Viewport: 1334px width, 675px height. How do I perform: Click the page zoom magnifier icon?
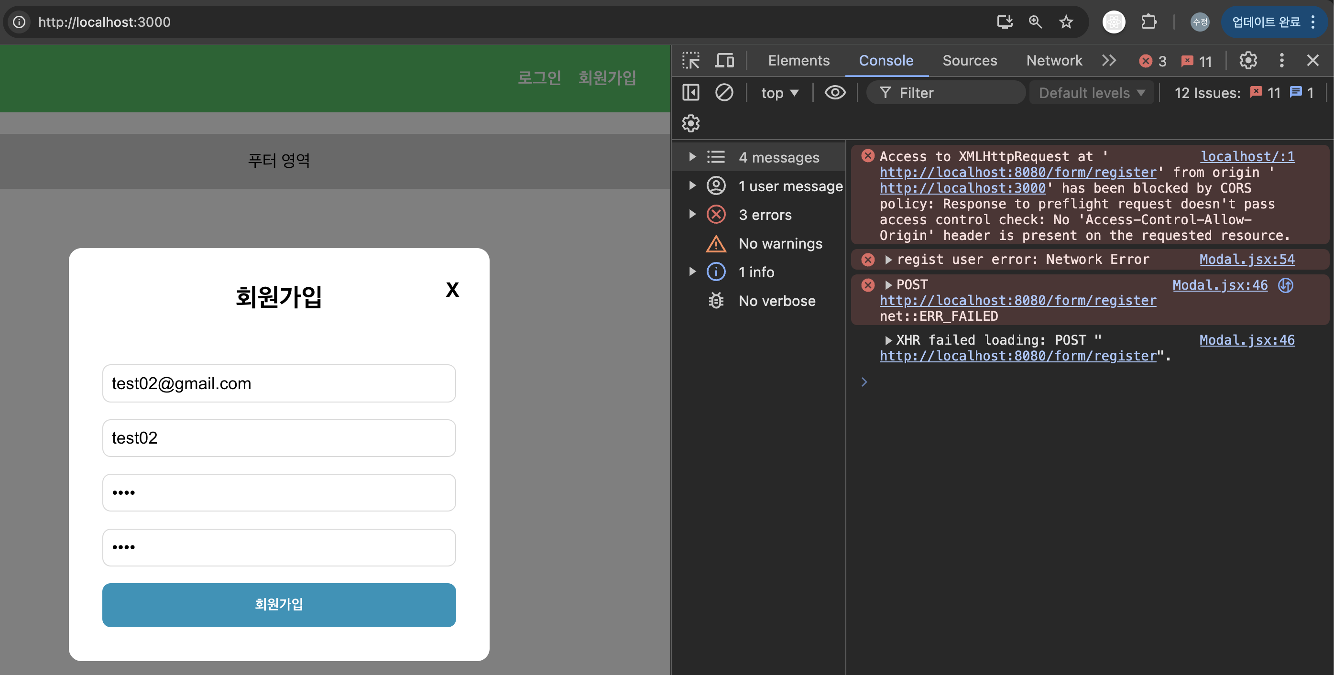(x=1035, y=22)
